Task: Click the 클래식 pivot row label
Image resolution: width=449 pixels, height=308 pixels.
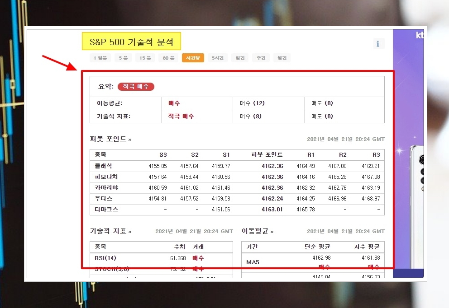Action: point(103,166)
